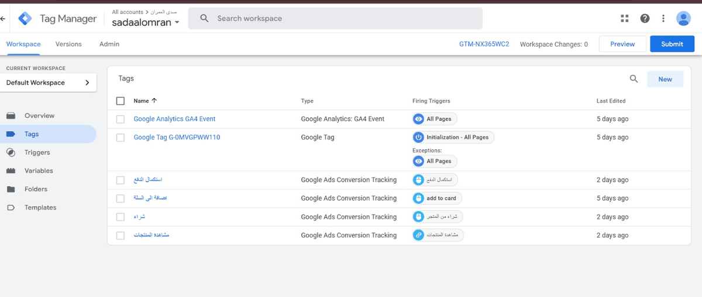This screenshot has height=297, width=702.
Task: Tick the select-all checkbox in Tags header
Action: coord(121,101)
